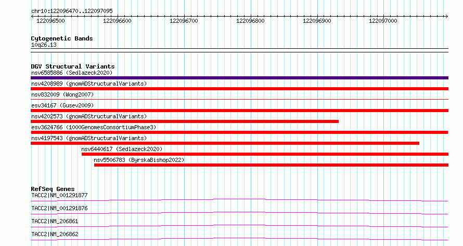
Task: Click ruler tick label 122096600
Action: 117,21
